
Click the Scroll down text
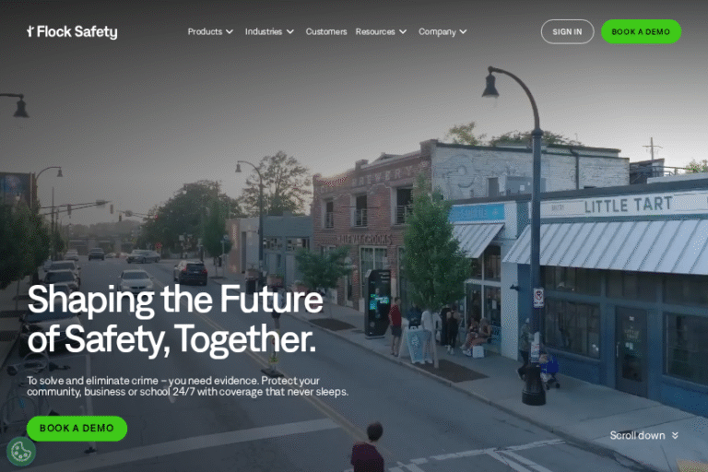pos(637,435)
